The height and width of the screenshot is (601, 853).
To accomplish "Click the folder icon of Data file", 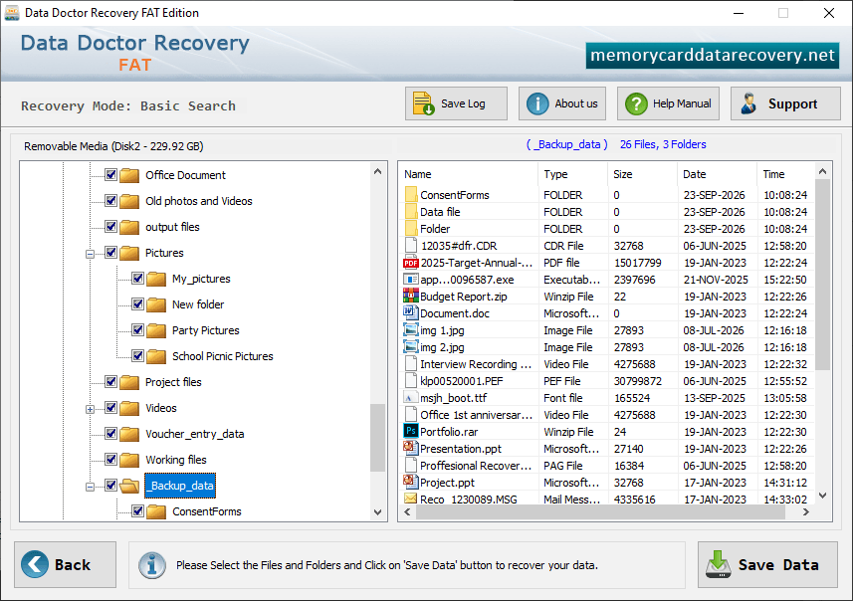I will [411, 212].
